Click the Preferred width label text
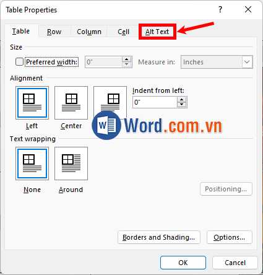 (x=52, y=62)
